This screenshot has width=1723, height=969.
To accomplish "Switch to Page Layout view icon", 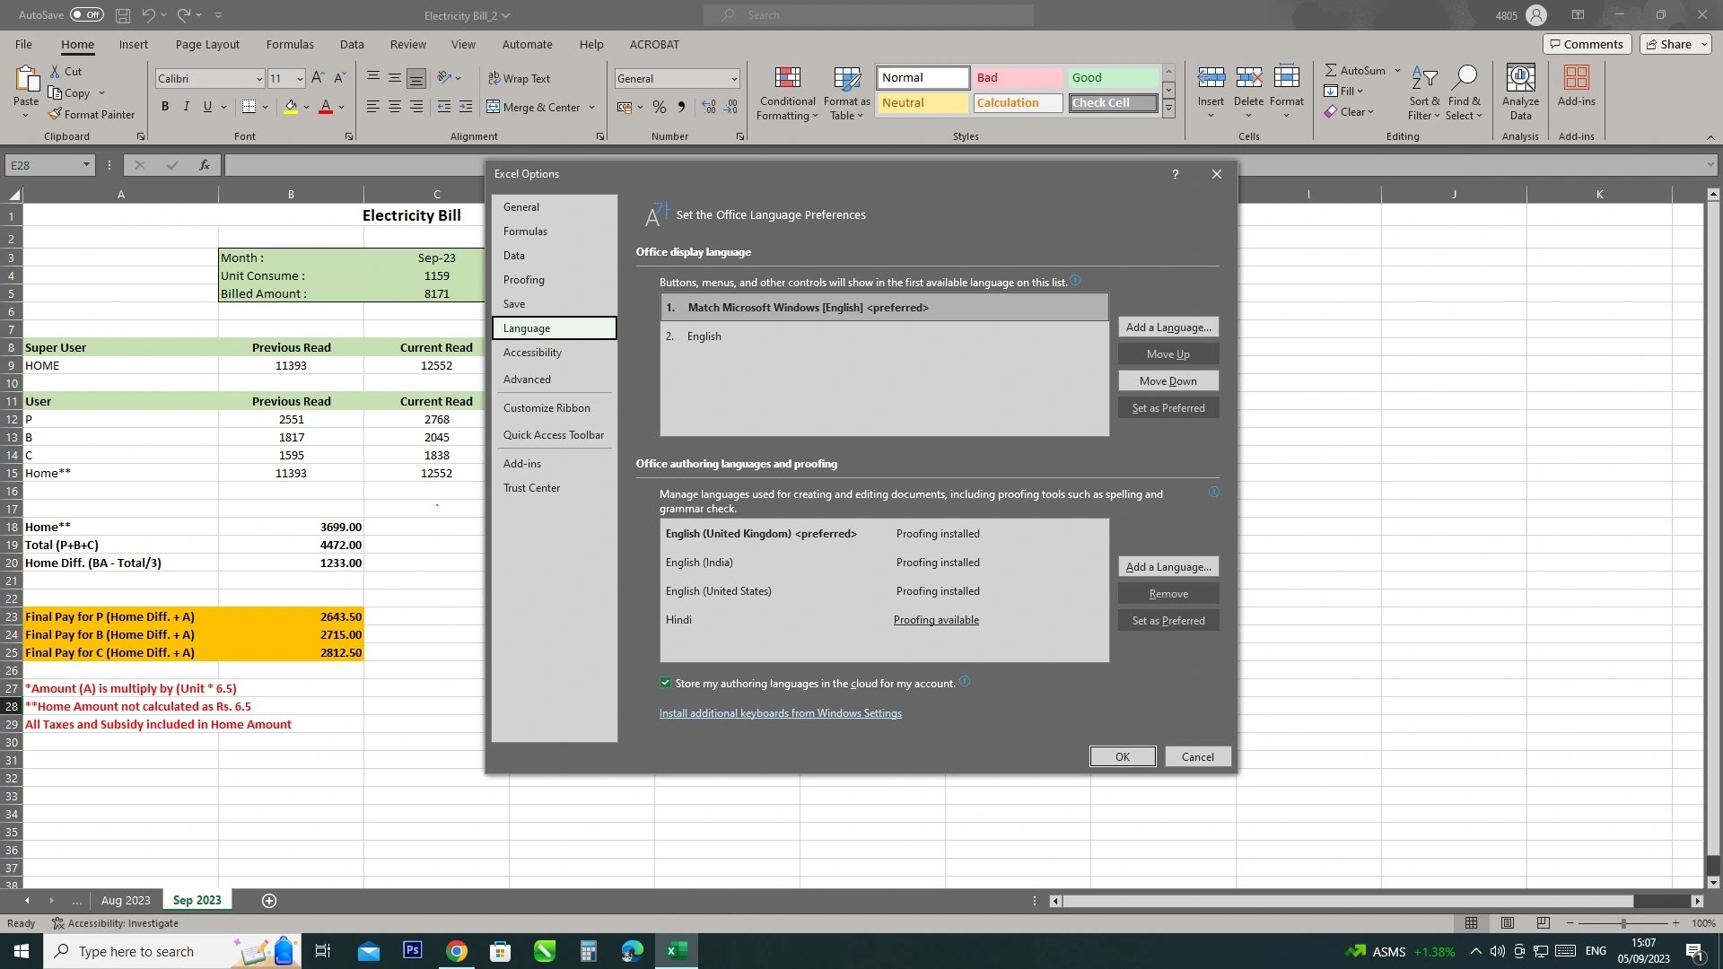I will pos(1508,923).
